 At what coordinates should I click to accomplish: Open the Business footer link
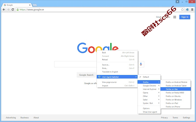[x=24, y=118]
